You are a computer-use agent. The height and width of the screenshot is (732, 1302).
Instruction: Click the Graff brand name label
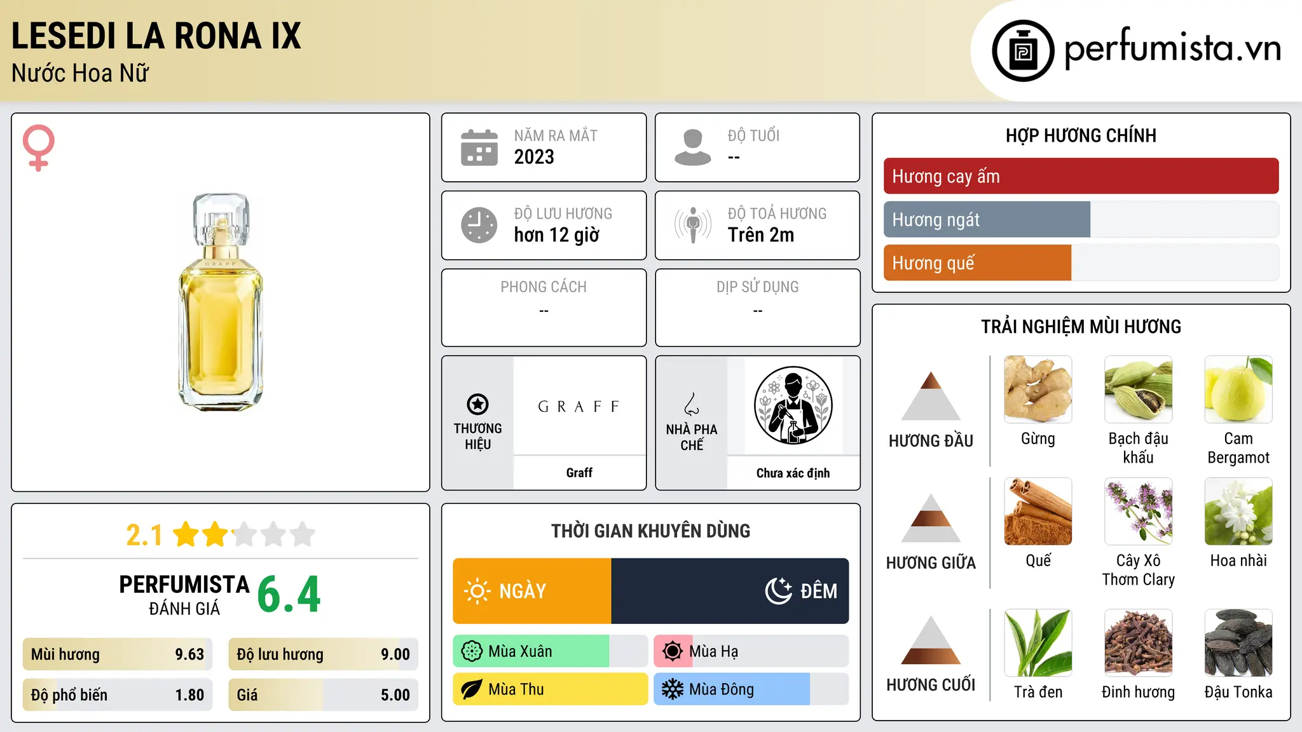pos(579,473)
